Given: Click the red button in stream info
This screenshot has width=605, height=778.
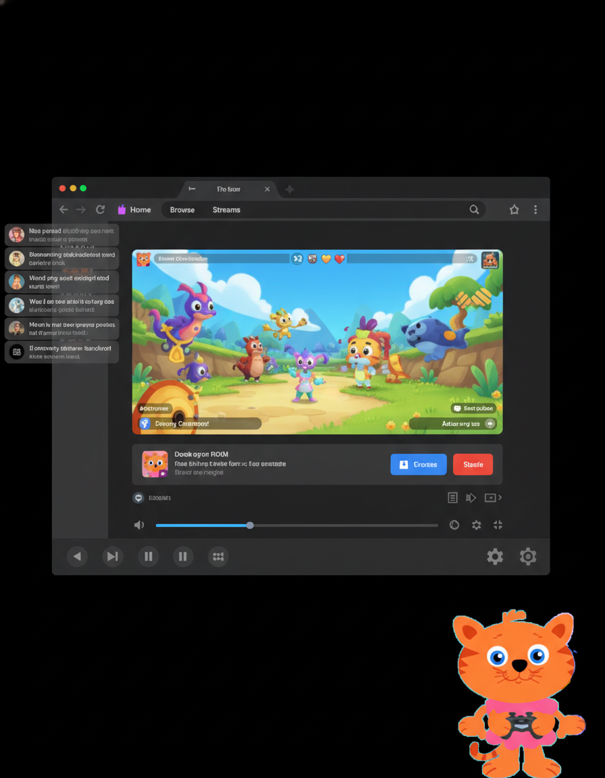Looking at the screenshot, I should point(473,465).
